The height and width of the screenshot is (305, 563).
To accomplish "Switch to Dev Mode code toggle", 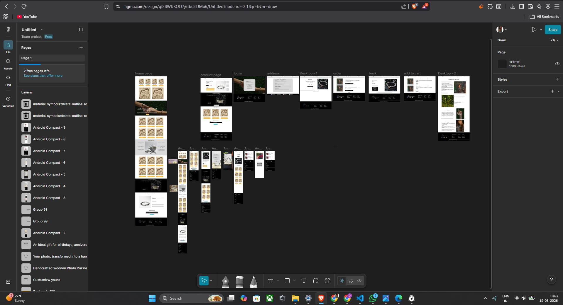I will click(x=359, y=281).
